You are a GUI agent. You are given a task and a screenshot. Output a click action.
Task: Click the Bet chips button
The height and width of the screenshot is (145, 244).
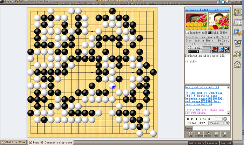[x=226, y=49]
